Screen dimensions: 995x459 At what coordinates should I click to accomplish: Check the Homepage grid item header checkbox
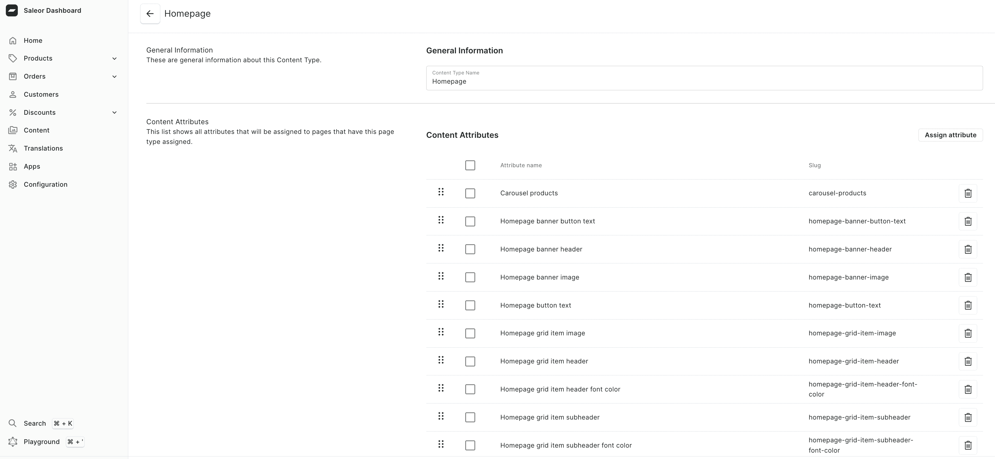(x=470, y=361)
